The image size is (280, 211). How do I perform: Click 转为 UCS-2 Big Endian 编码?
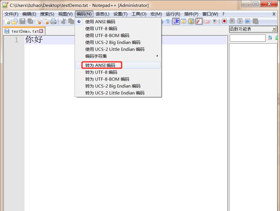tap(118, 86)
